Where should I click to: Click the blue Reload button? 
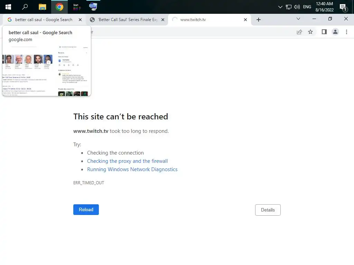coord(86,209)
